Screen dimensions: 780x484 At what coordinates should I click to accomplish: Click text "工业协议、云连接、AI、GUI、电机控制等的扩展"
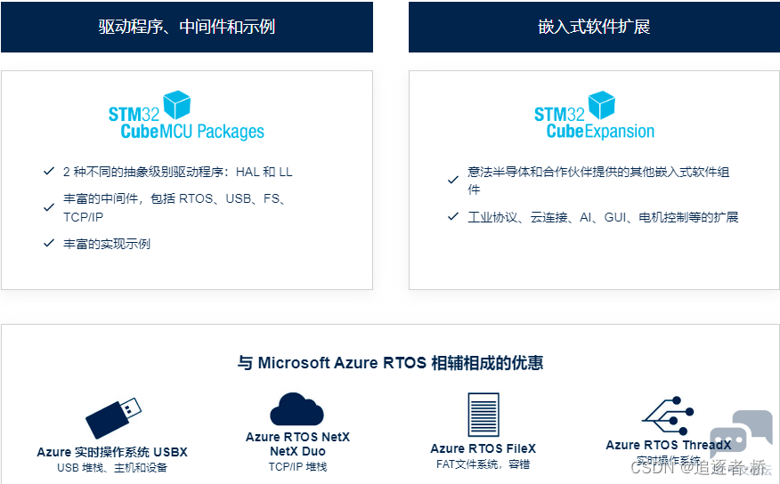click(x=603, y=217)
